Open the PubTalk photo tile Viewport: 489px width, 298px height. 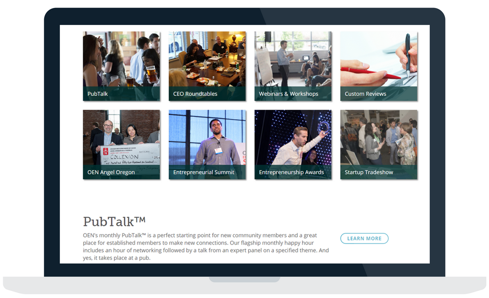pyautogui.click(x=121, y=66)
